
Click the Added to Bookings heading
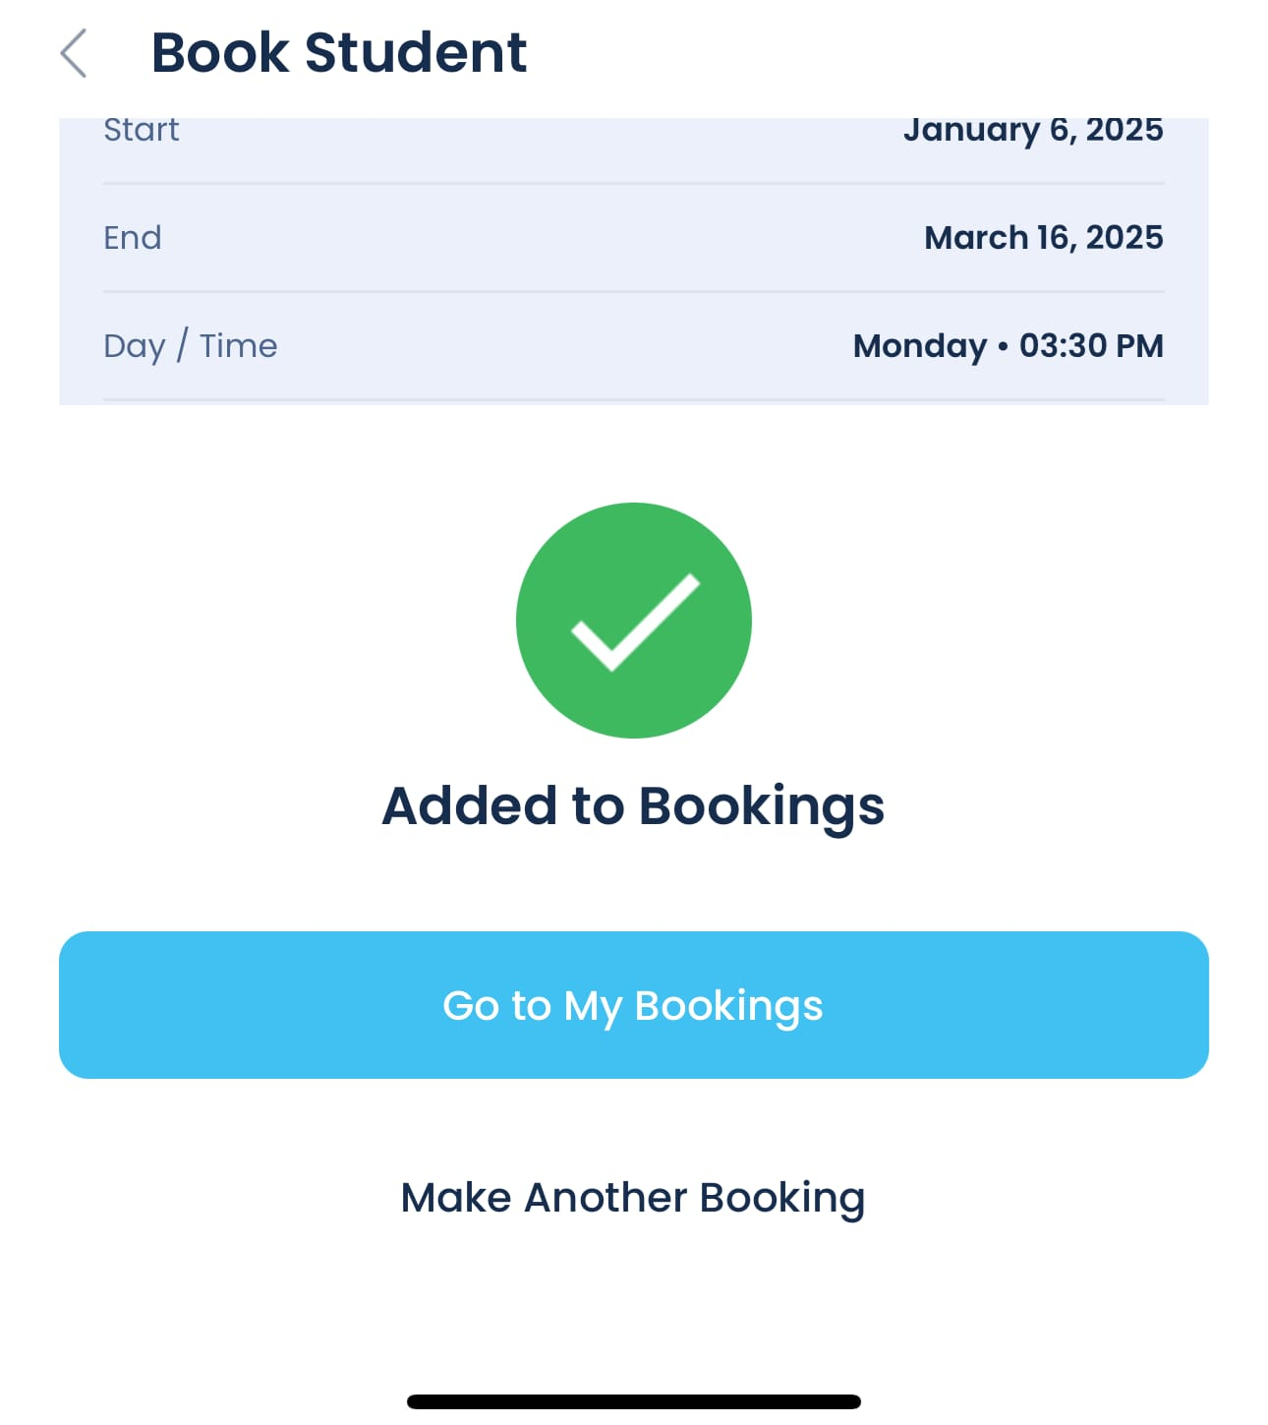tap(633, 806)
